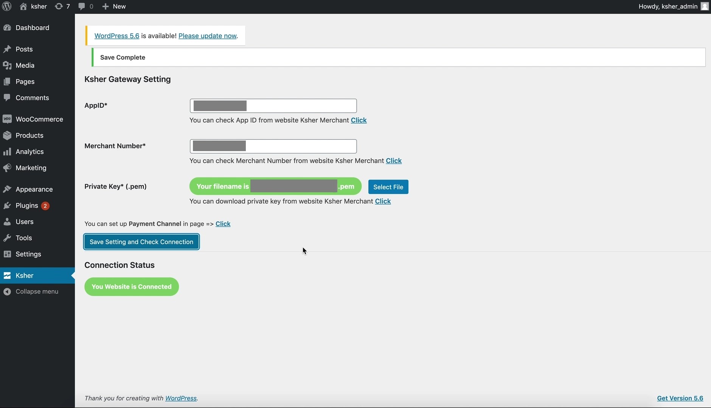711x408 pixels.
Task: Open the WordPress 5.6 link
Action: tap(117, 36)
